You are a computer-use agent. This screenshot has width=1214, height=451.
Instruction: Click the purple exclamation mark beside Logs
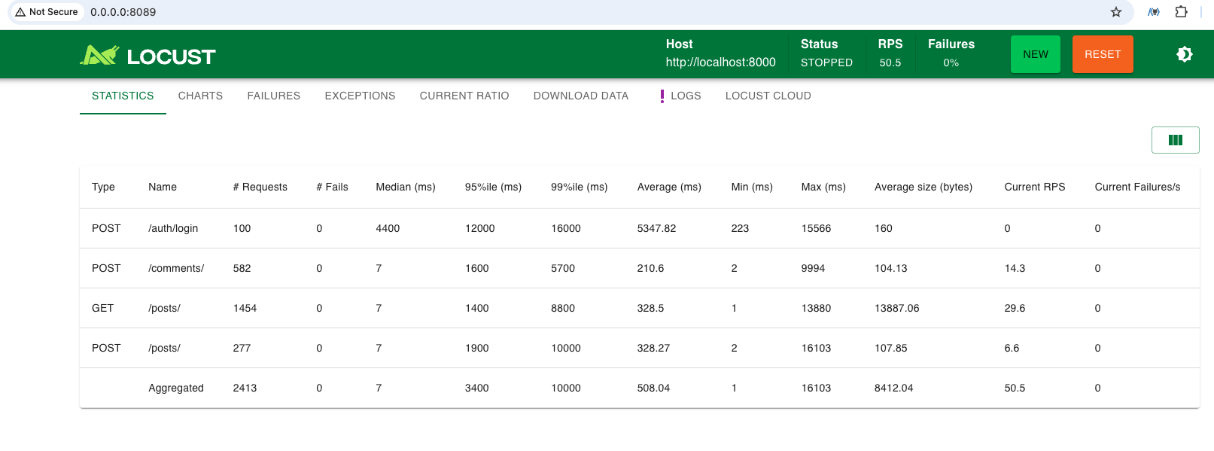click(x=662, y=96)
